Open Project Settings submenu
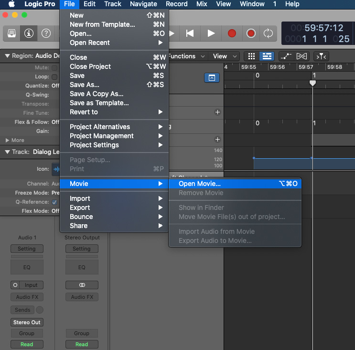This screenshot has width=355, height=350. (114, 145)
